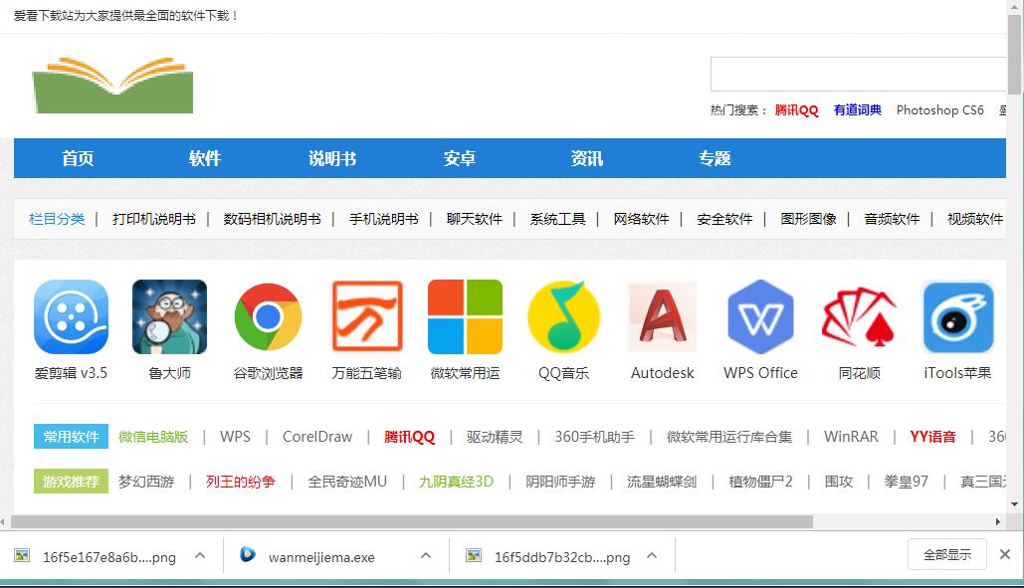Open the 腾讯QQ hot search link
Viewport: 1024px width, 588px height.
click(x=797, y=110)
